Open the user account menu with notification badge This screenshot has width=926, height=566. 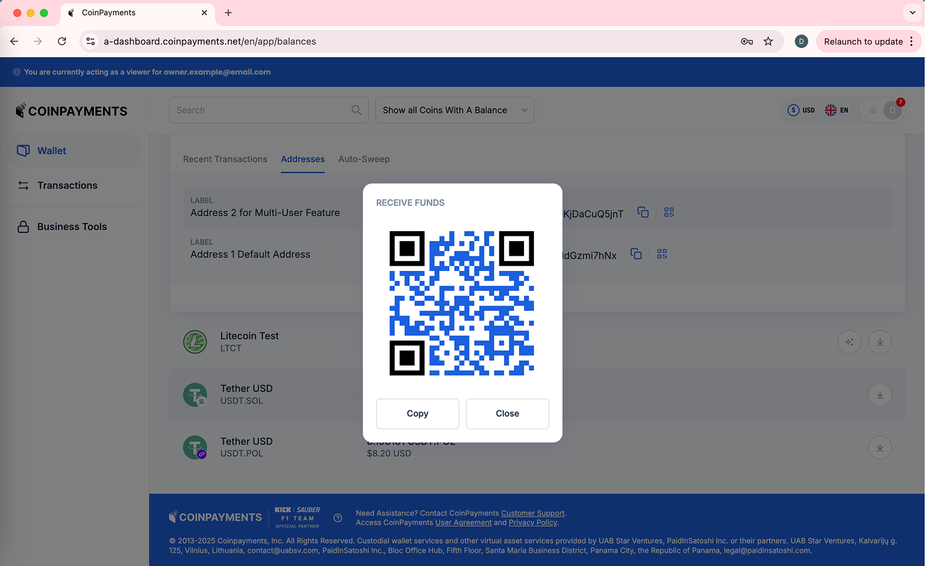[x=891, y=111]
